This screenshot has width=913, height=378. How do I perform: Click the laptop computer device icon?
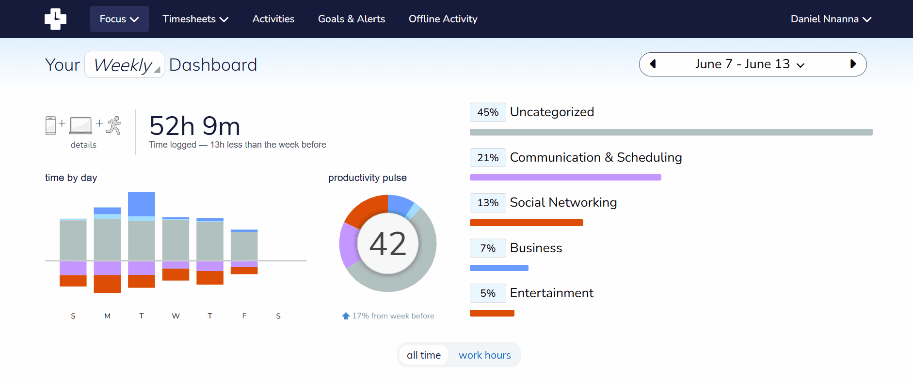click(x=80, y=125)
